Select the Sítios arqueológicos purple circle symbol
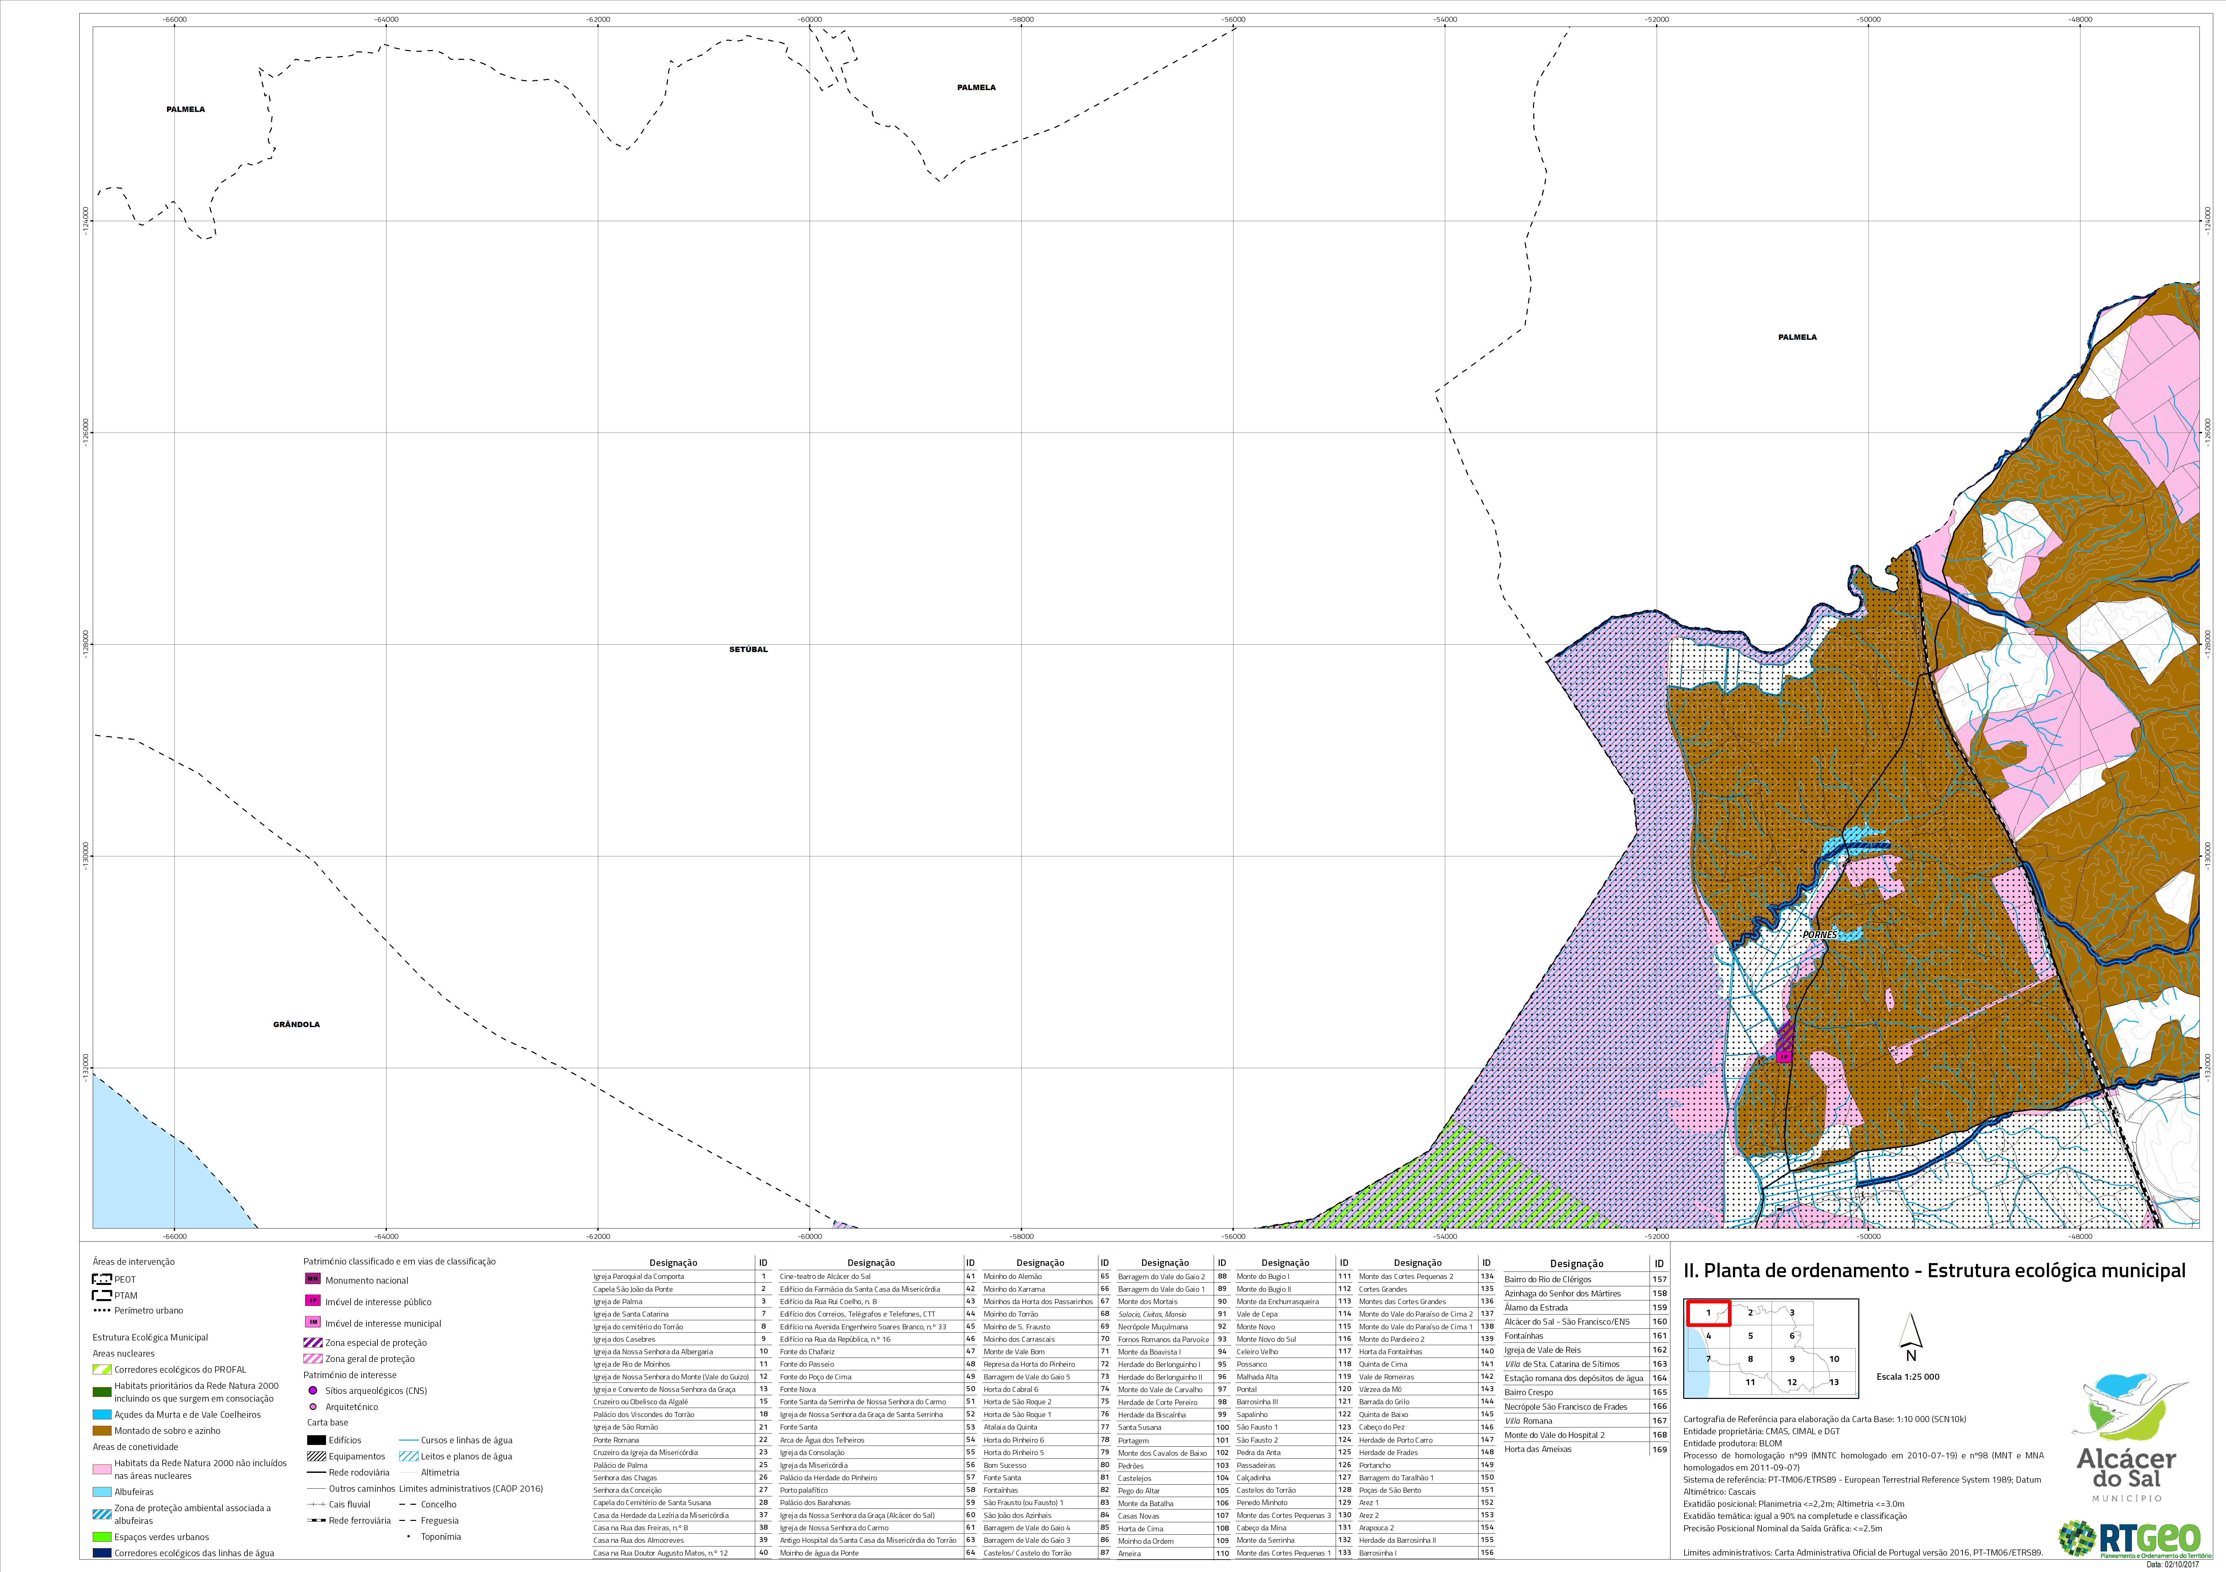The width and height of the screenshot is (2226, 1572). [x=313, y=1390]
